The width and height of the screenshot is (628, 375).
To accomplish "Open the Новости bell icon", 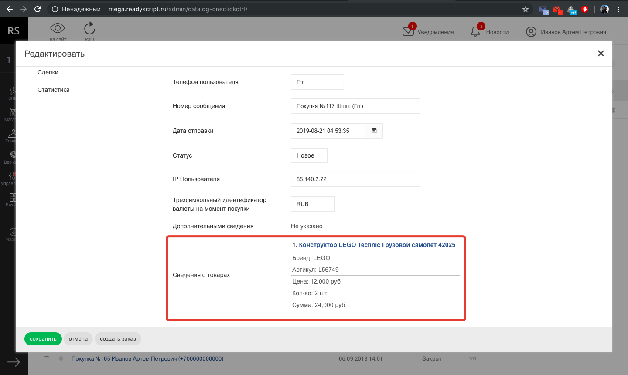I will click(475, 32).
